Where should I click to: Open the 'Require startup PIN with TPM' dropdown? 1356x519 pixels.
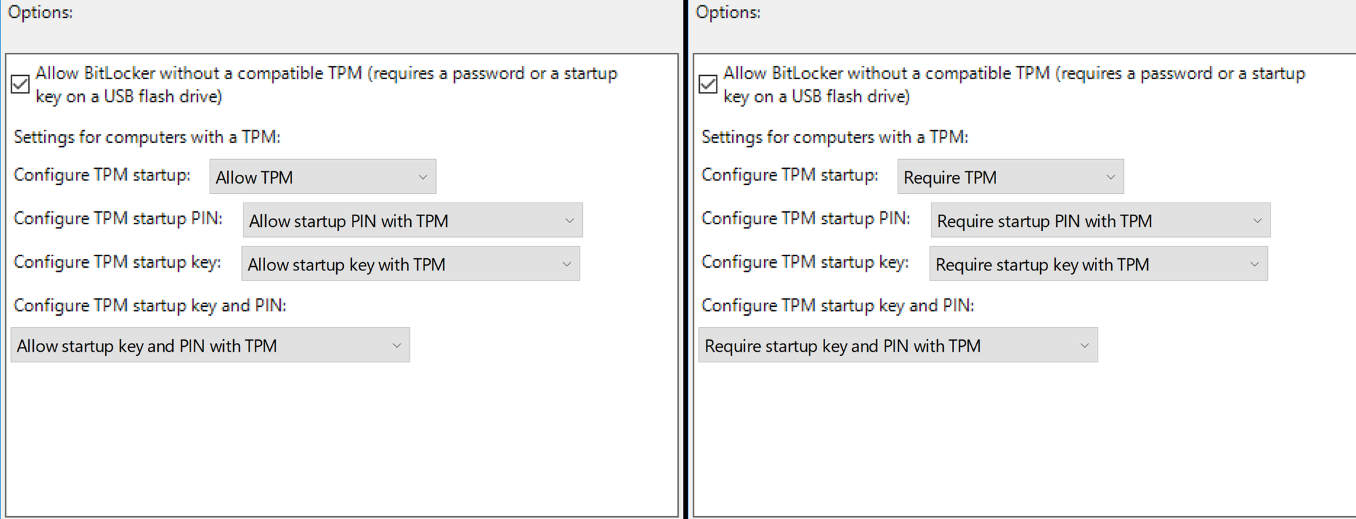1100,220
